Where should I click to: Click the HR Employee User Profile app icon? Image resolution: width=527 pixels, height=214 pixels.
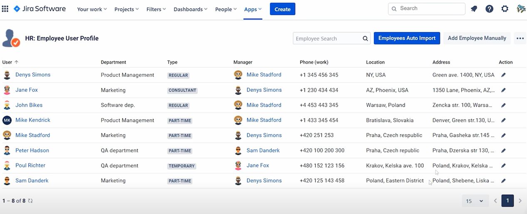[x=11, y=38]
